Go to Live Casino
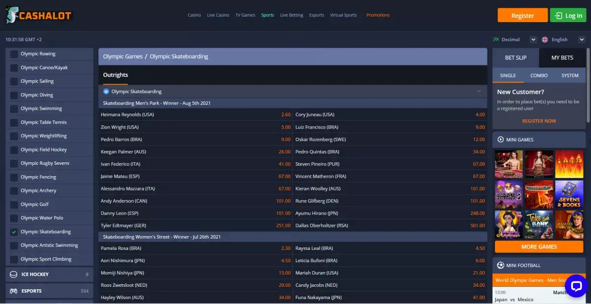 click(x=218, y=15)
